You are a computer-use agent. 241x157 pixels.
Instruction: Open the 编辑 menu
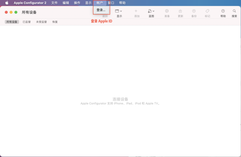tap(66, 3)
